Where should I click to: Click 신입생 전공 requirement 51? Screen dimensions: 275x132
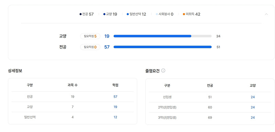(210, 97)
